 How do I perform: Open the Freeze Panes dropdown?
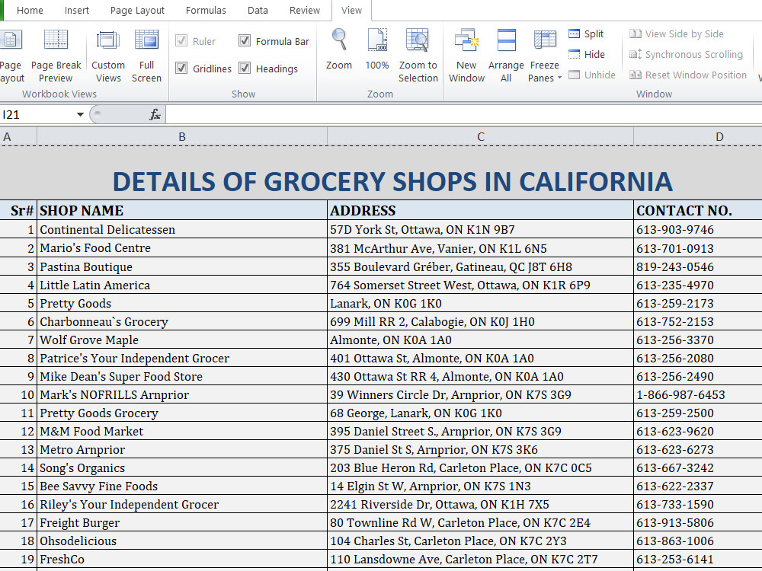point(544,56)
